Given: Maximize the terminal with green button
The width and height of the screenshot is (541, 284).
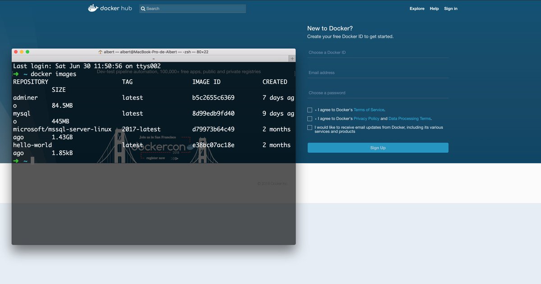Looking at the screenshot, I should click(x=27, y=52).
